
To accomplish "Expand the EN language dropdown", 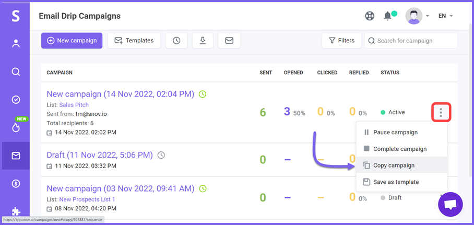I will 446,16.
